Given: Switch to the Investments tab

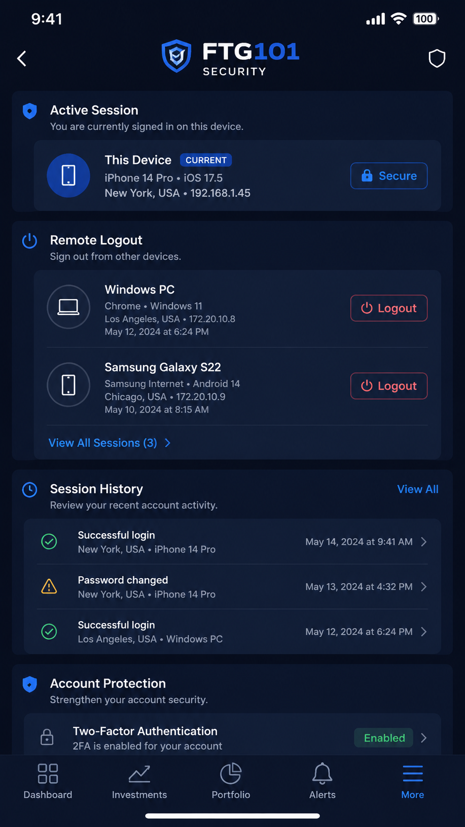Looking at the screenshot, I should [x=139, y=781].
